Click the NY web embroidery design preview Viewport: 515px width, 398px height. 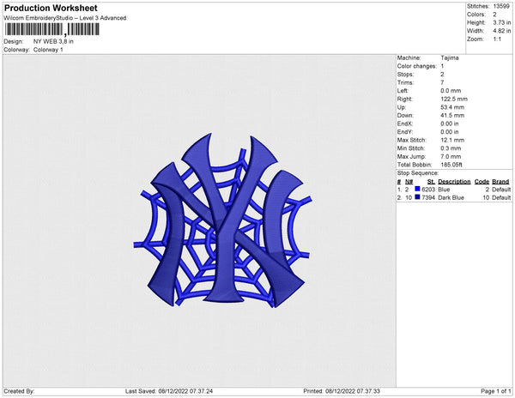pos(222,220)
